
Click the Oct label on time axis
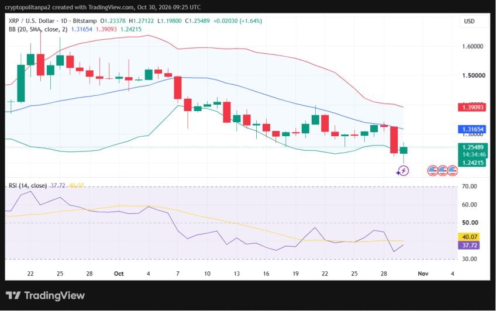pyautogui.click(x=119, y=274)
